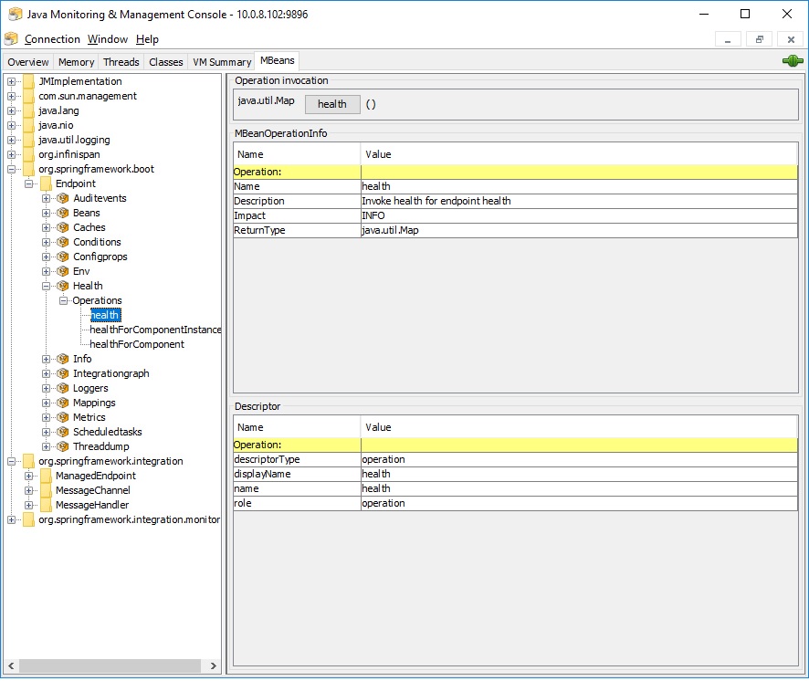Click the MessageChannel folder icon
The height and width of the screenshot is (681, 809).
point(46,490)
